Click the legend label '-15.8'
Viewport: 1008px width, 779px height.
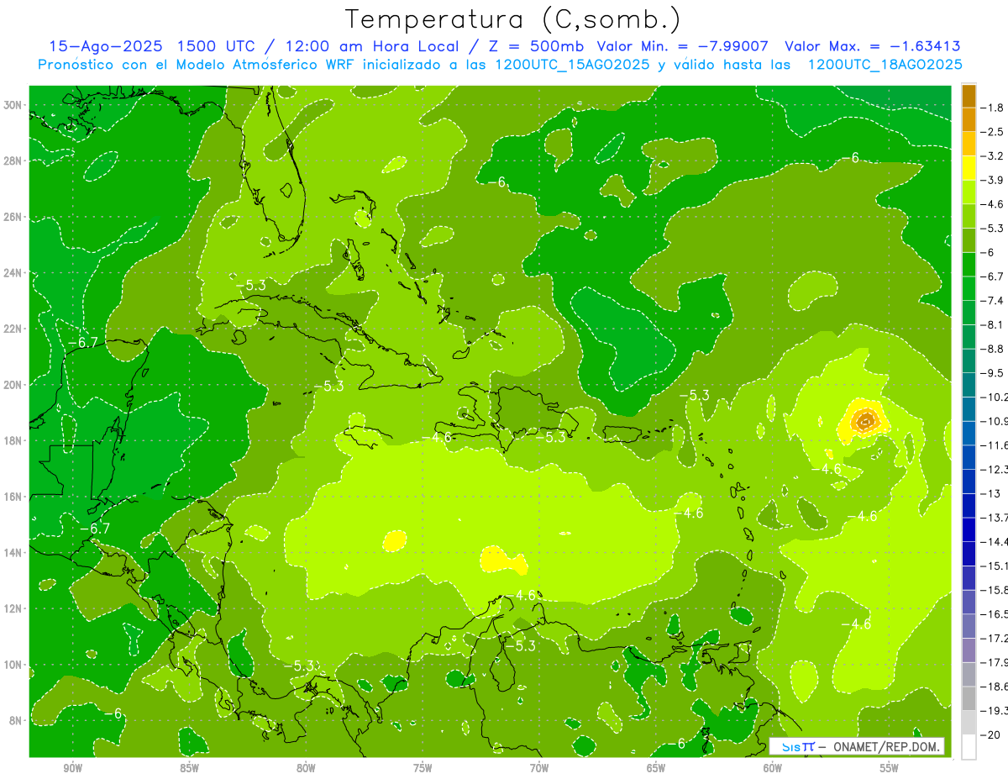[994, 590]
